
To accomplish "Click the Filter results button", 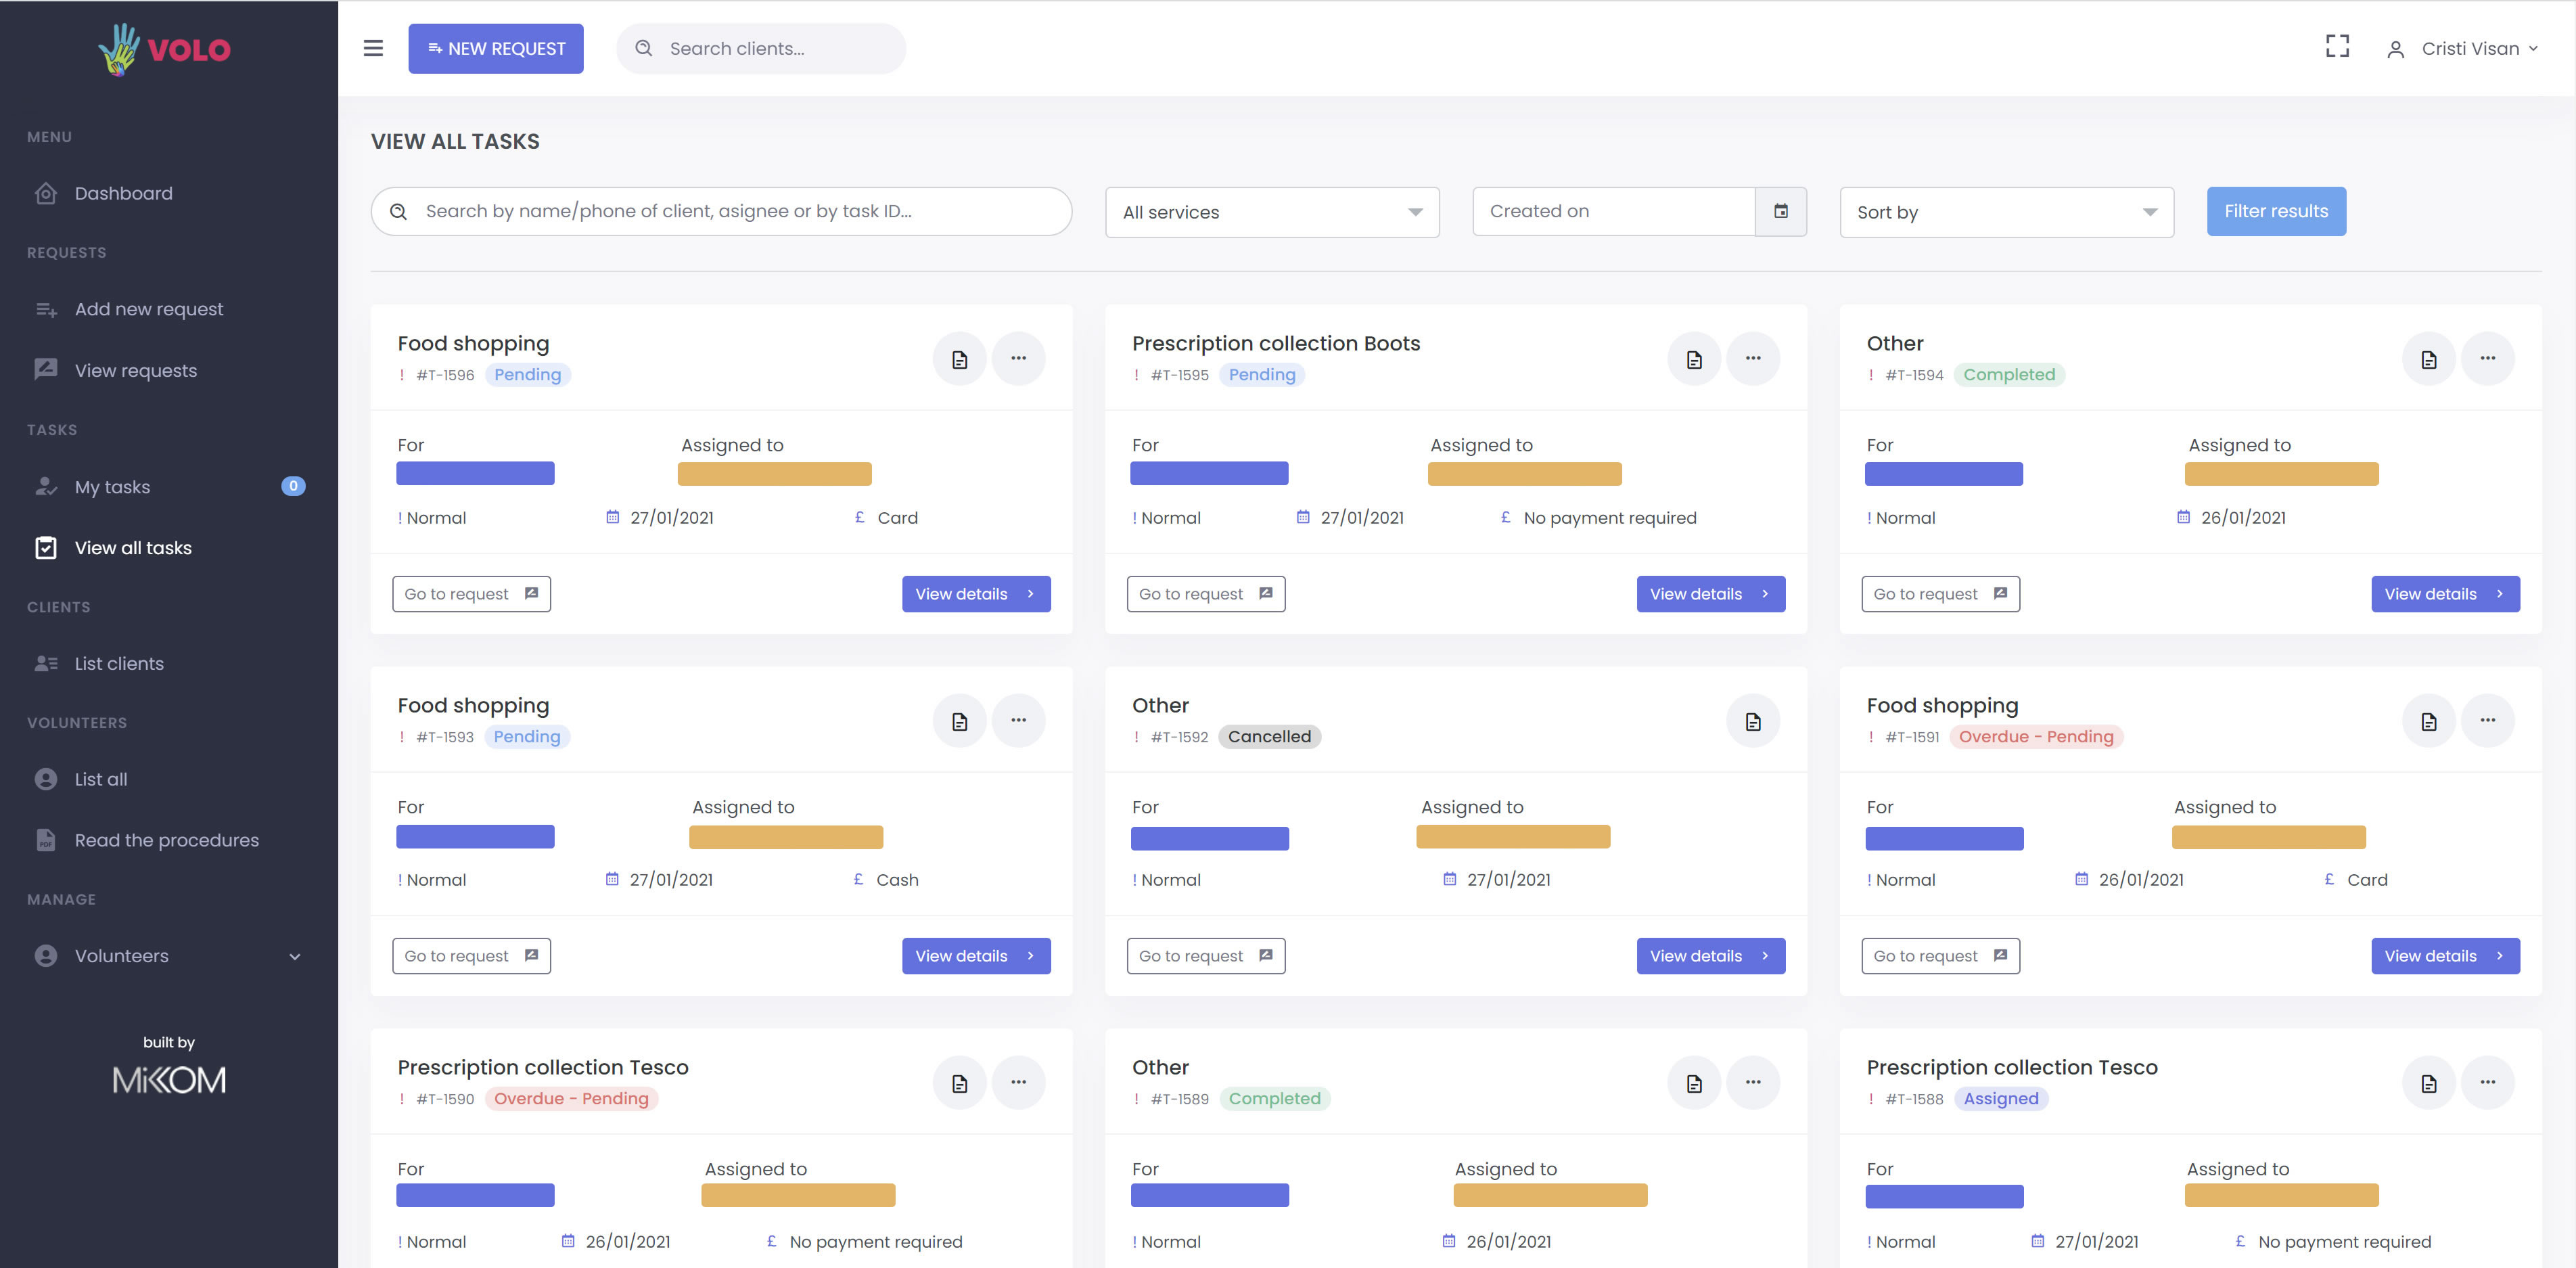I will [x=2275, y=211].
